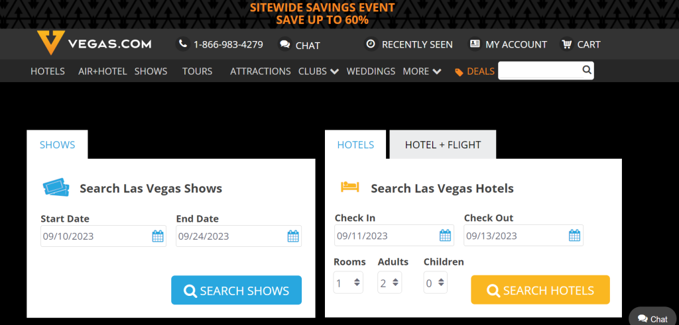
Task: Open the Children count selector
Action: click(x=435, y=283)
